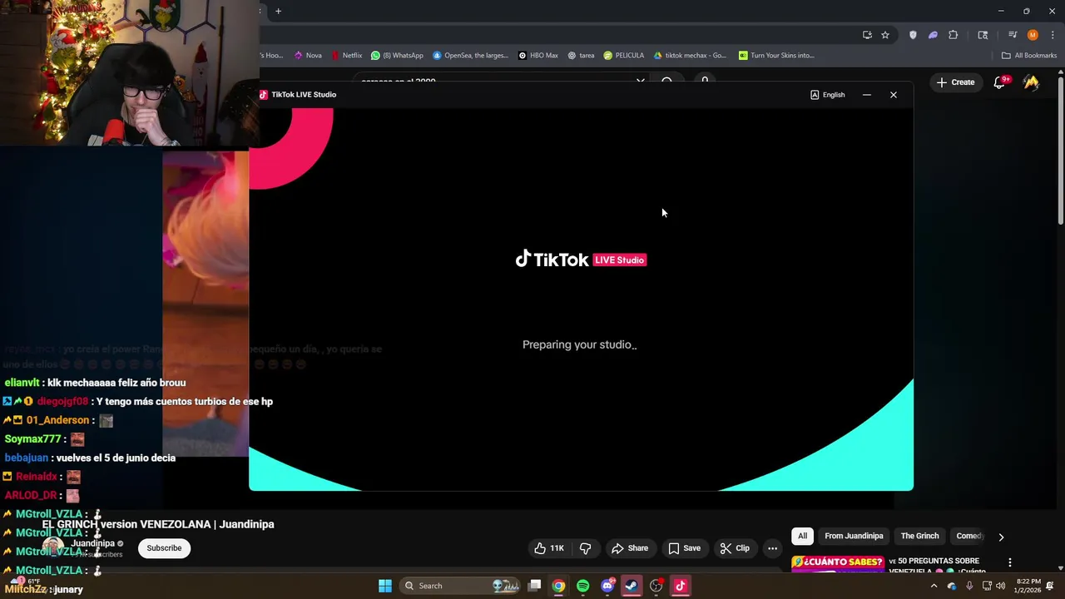Open the tiktok mechax bookmark

click(x=690, y=56)
